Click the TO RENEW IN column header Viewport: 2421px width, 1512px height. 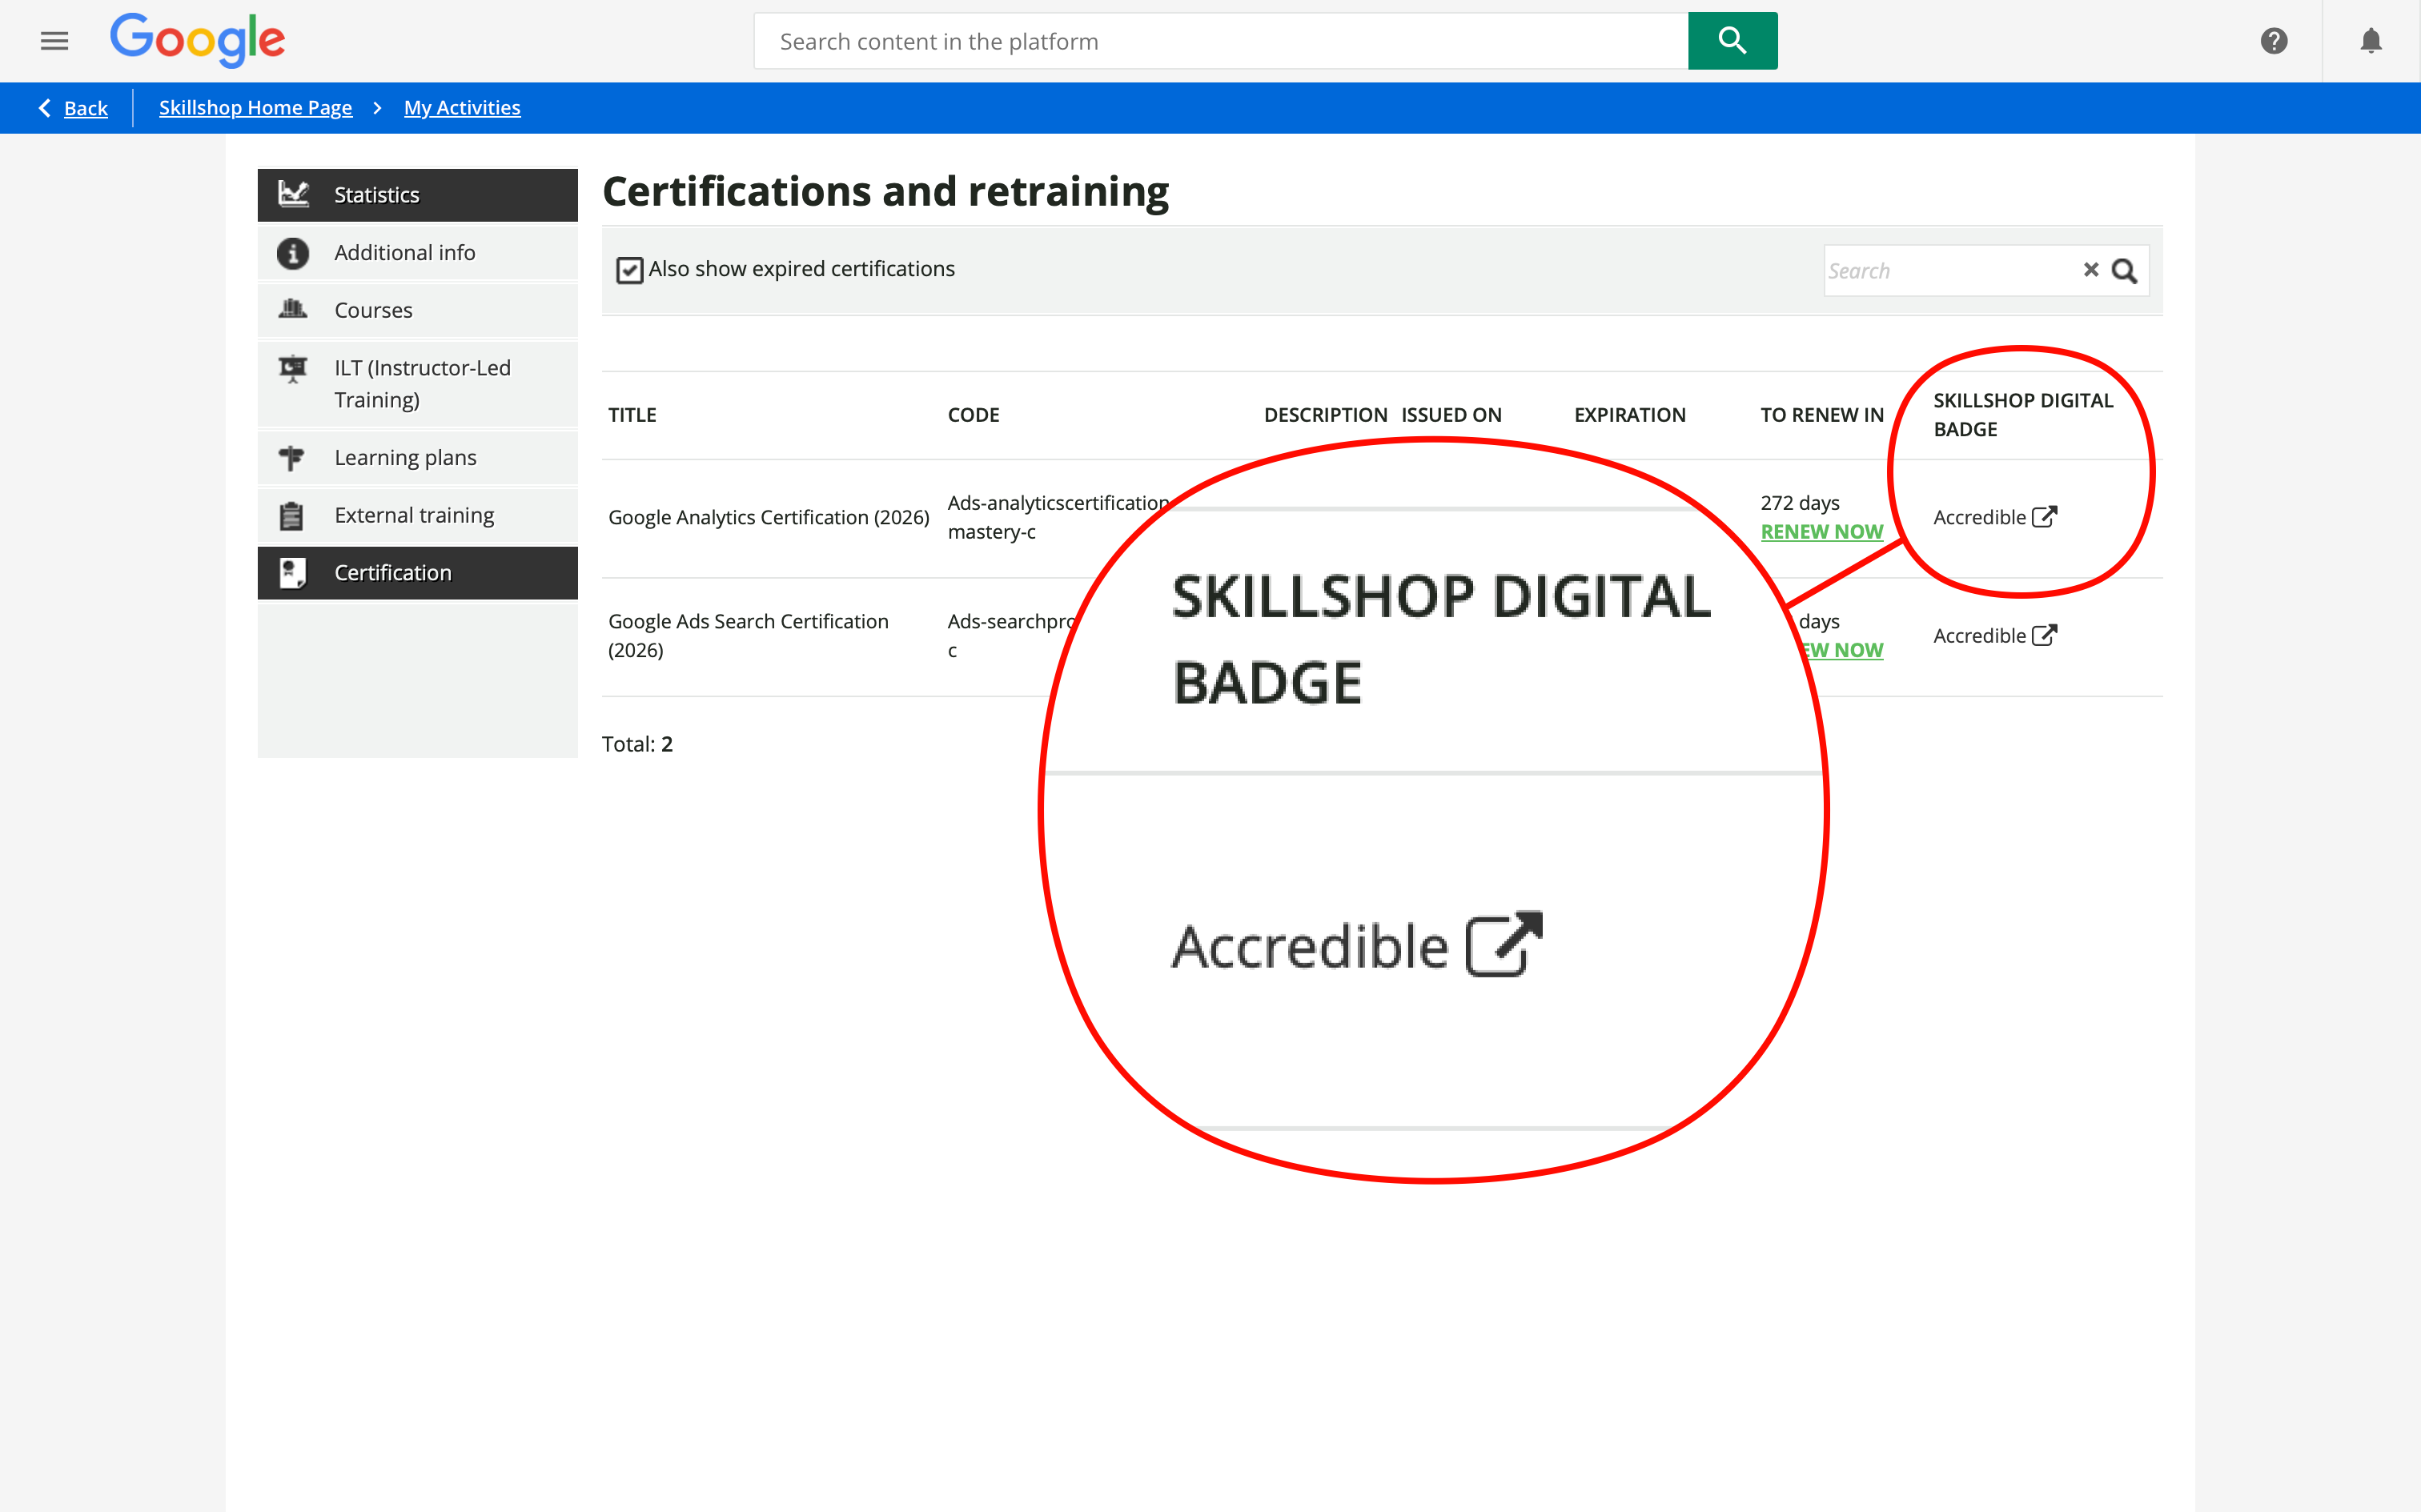tap(1822, 415)
